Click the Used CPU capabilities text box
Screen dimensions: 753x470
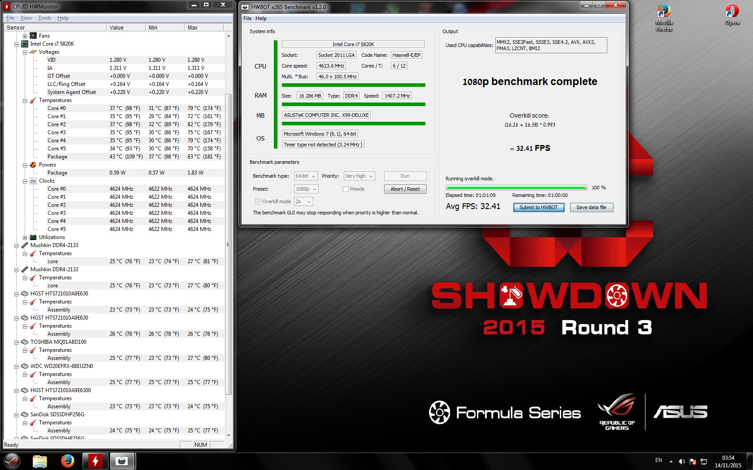551,45
